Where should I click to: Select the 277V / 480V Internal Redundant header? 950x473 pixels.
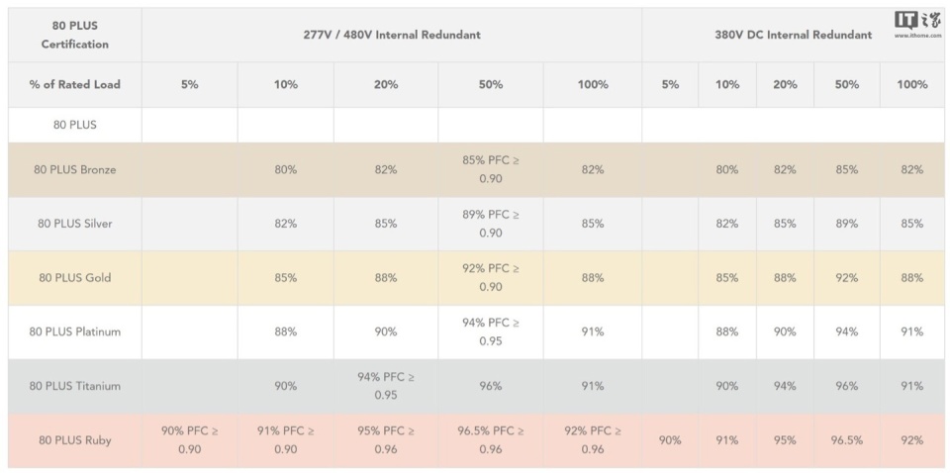tap(392, 35)
